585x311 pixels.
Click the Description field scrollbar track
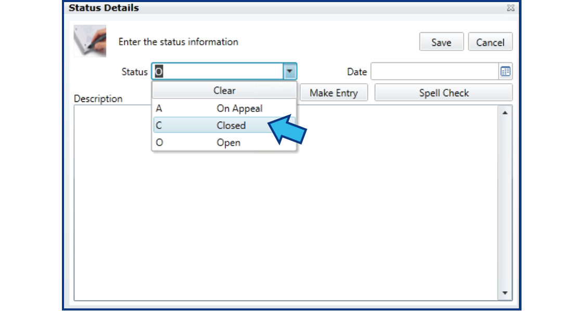tap(505, 203)
